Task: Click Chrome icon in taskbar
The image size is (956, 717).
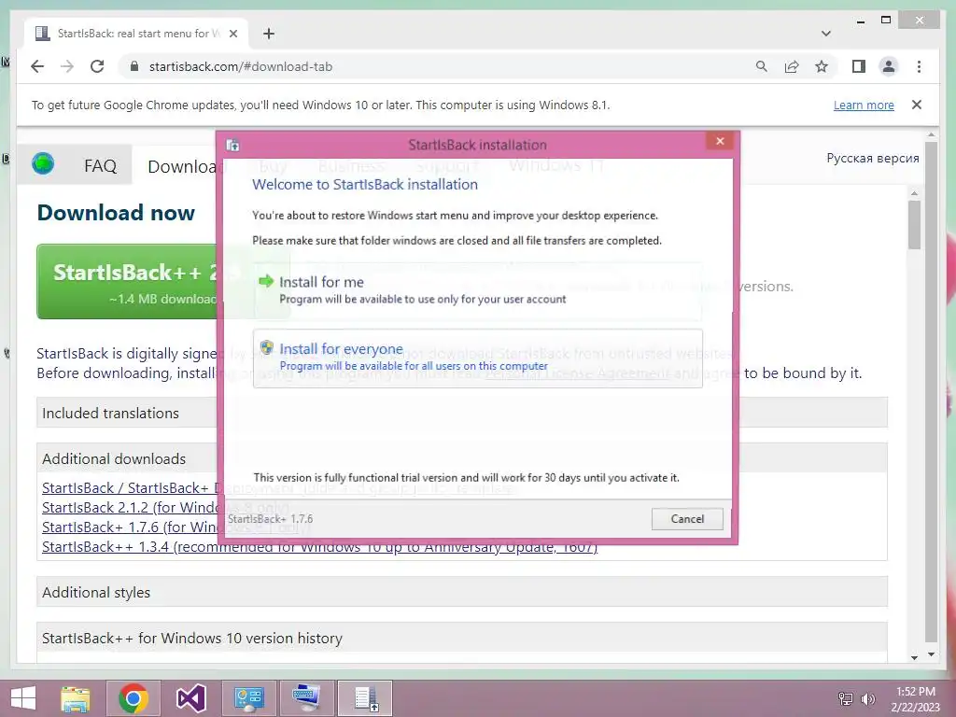Action: point(134,698)
